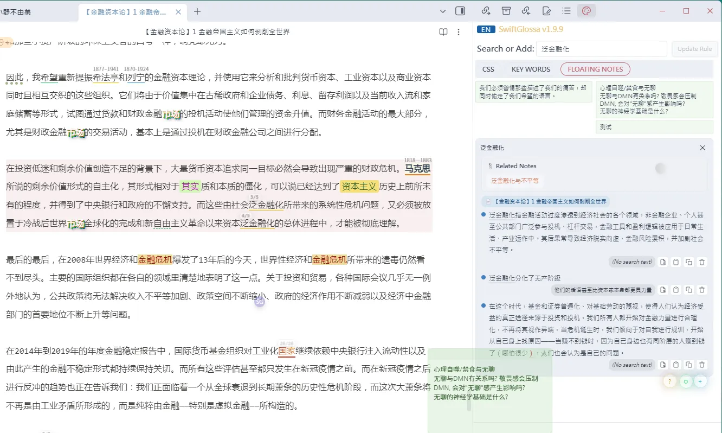Screen dimensions: 722x433
Task: Click the green circle round button
Action: pos(685,381)
